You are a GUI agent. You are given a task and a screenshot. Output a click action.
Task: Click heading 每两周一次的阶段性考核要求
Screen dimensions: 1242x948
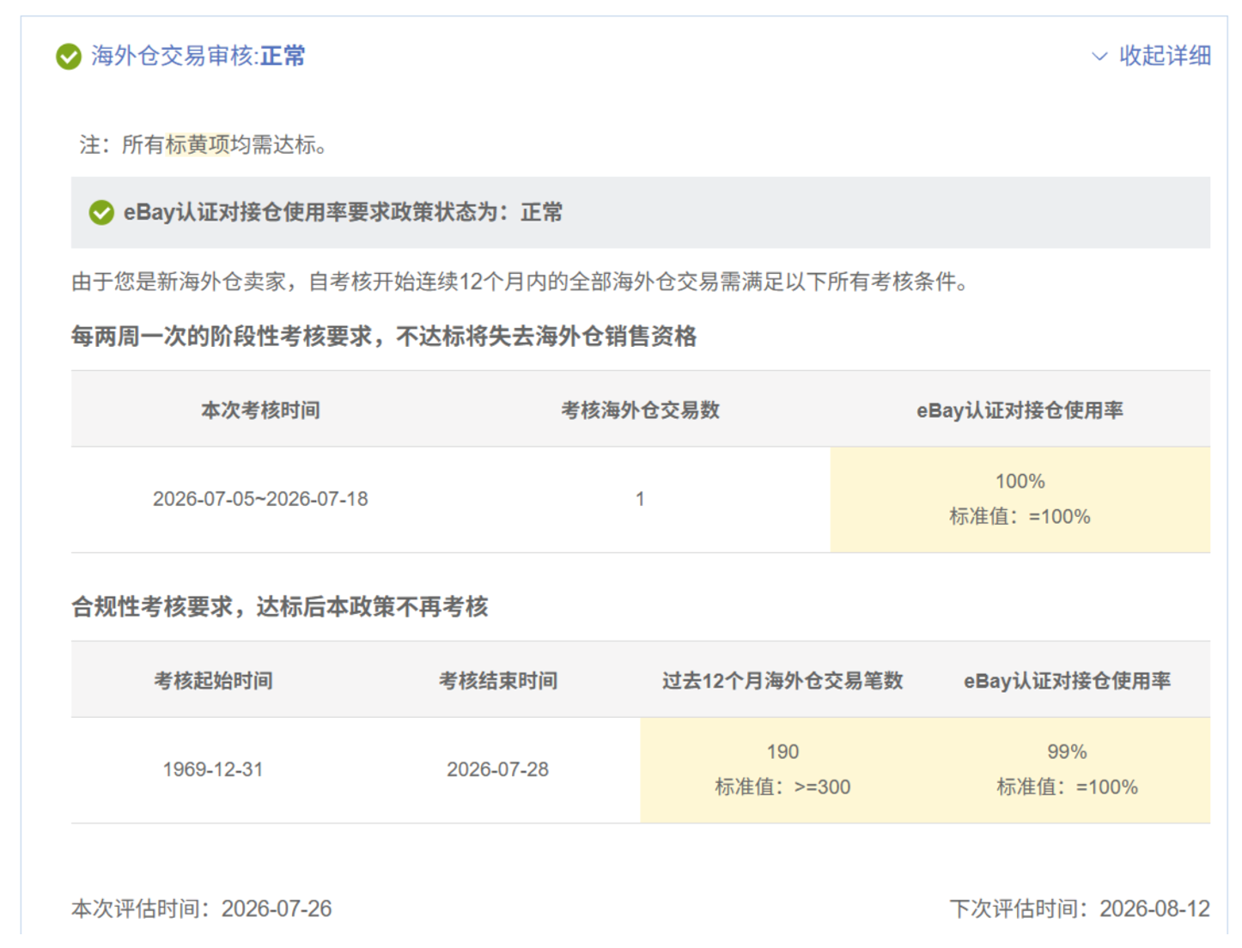pos(383,336)
